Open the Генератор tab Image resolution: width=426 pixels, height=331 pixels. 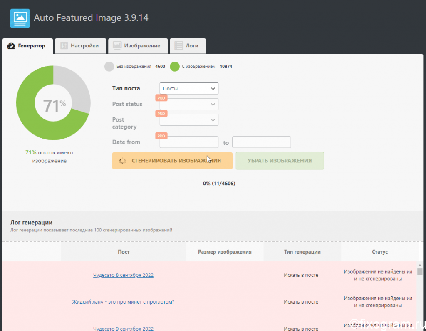pos(28,46)
